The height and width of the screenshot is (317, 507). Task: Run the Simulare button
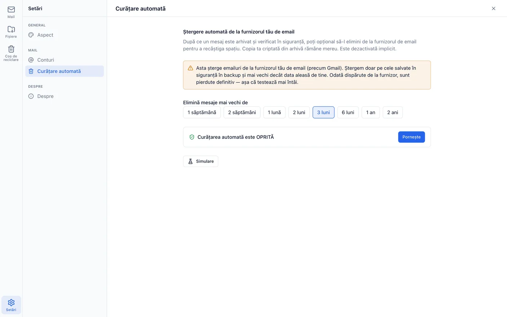click(201, 161)
